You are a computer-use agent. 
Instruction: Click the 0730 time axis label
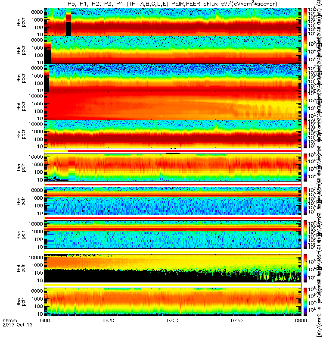click(236, 320)
